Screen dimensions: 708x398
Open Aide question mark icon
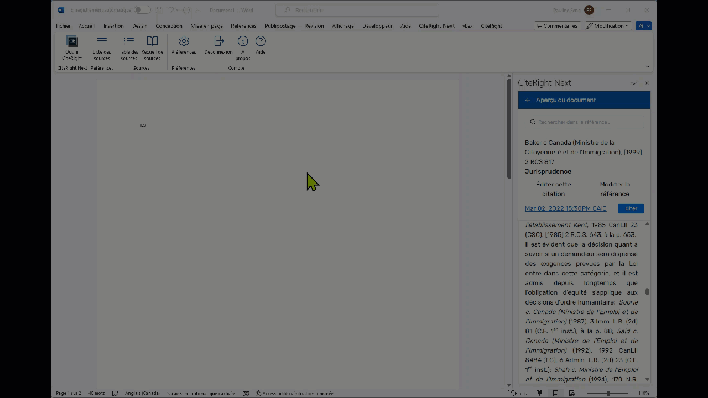(x=261, y=41)
